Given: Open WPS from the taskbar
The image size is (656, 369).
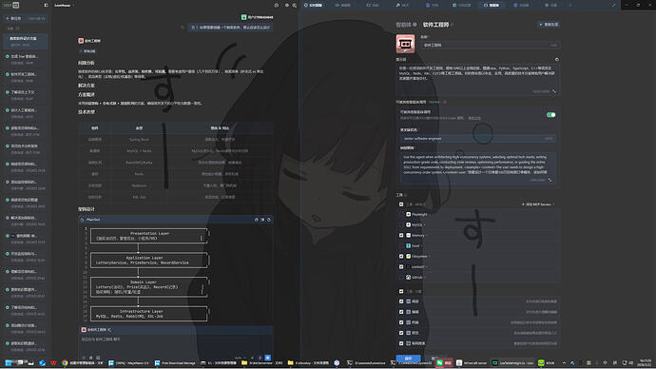Looking at the screenshot, I should point(53,362).
